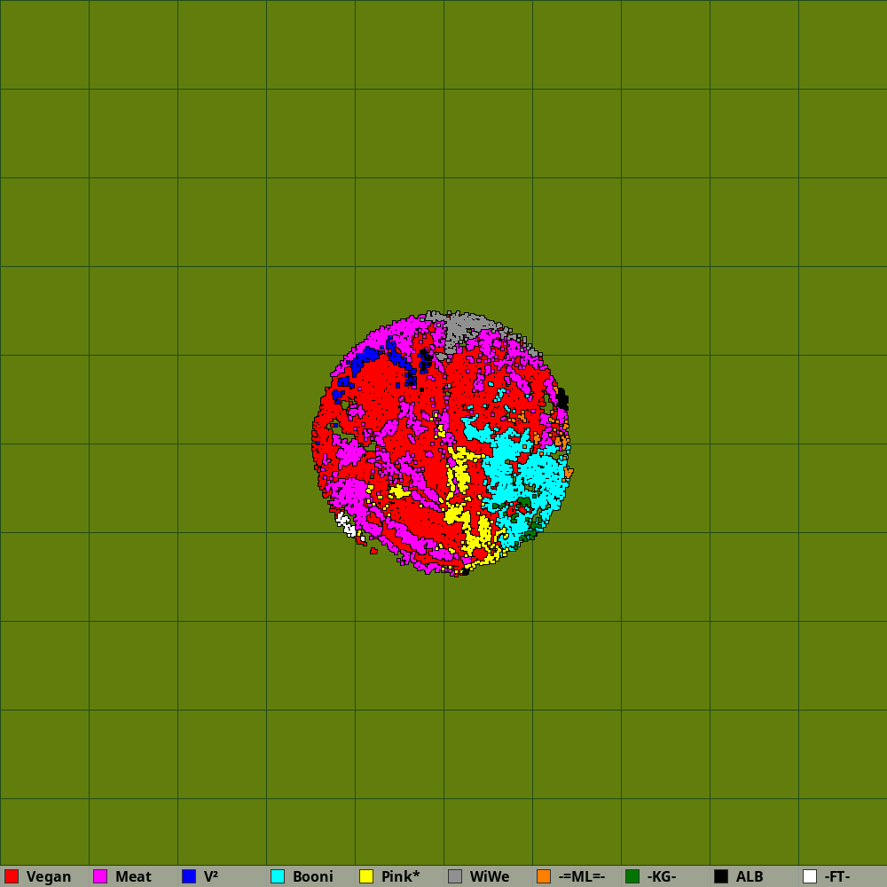This screenshot has height=887, width=887.
Task: Select the Meat legend label
Action: pos(134,877)
